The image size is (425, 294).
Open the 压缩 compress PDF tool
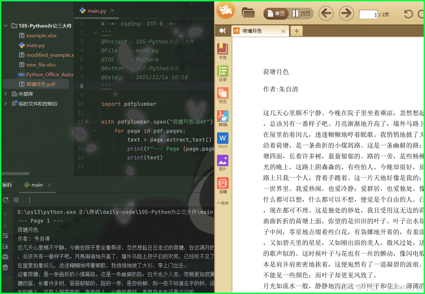pyautogui.click(x=223, y=186)
